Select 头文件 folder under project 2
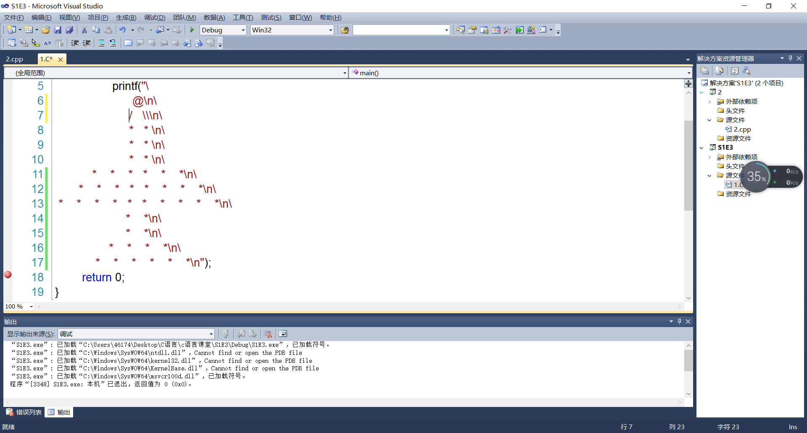 [x=731, y=111]
